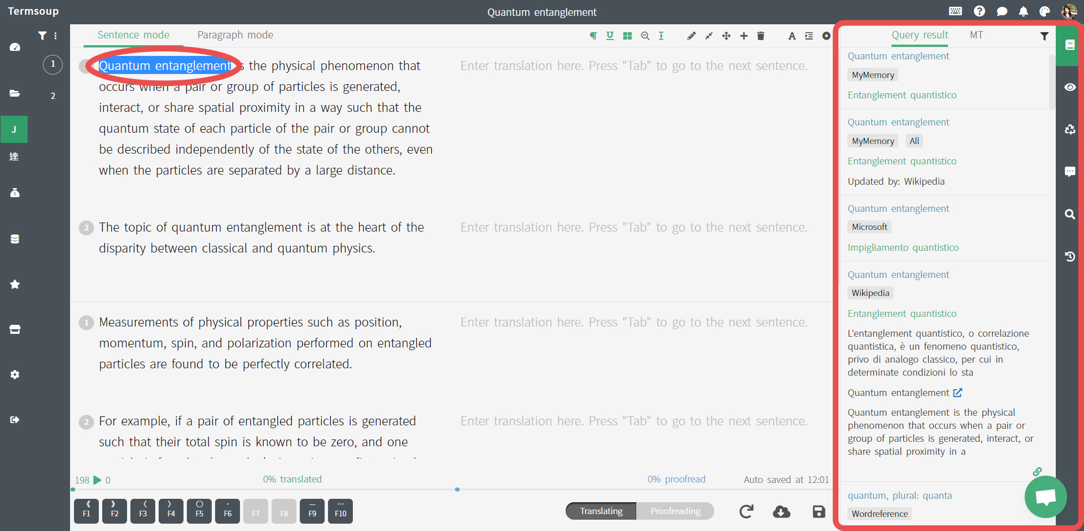Click the F4 shortcut key button
The image size is (1084, 531).
point(171,511)
